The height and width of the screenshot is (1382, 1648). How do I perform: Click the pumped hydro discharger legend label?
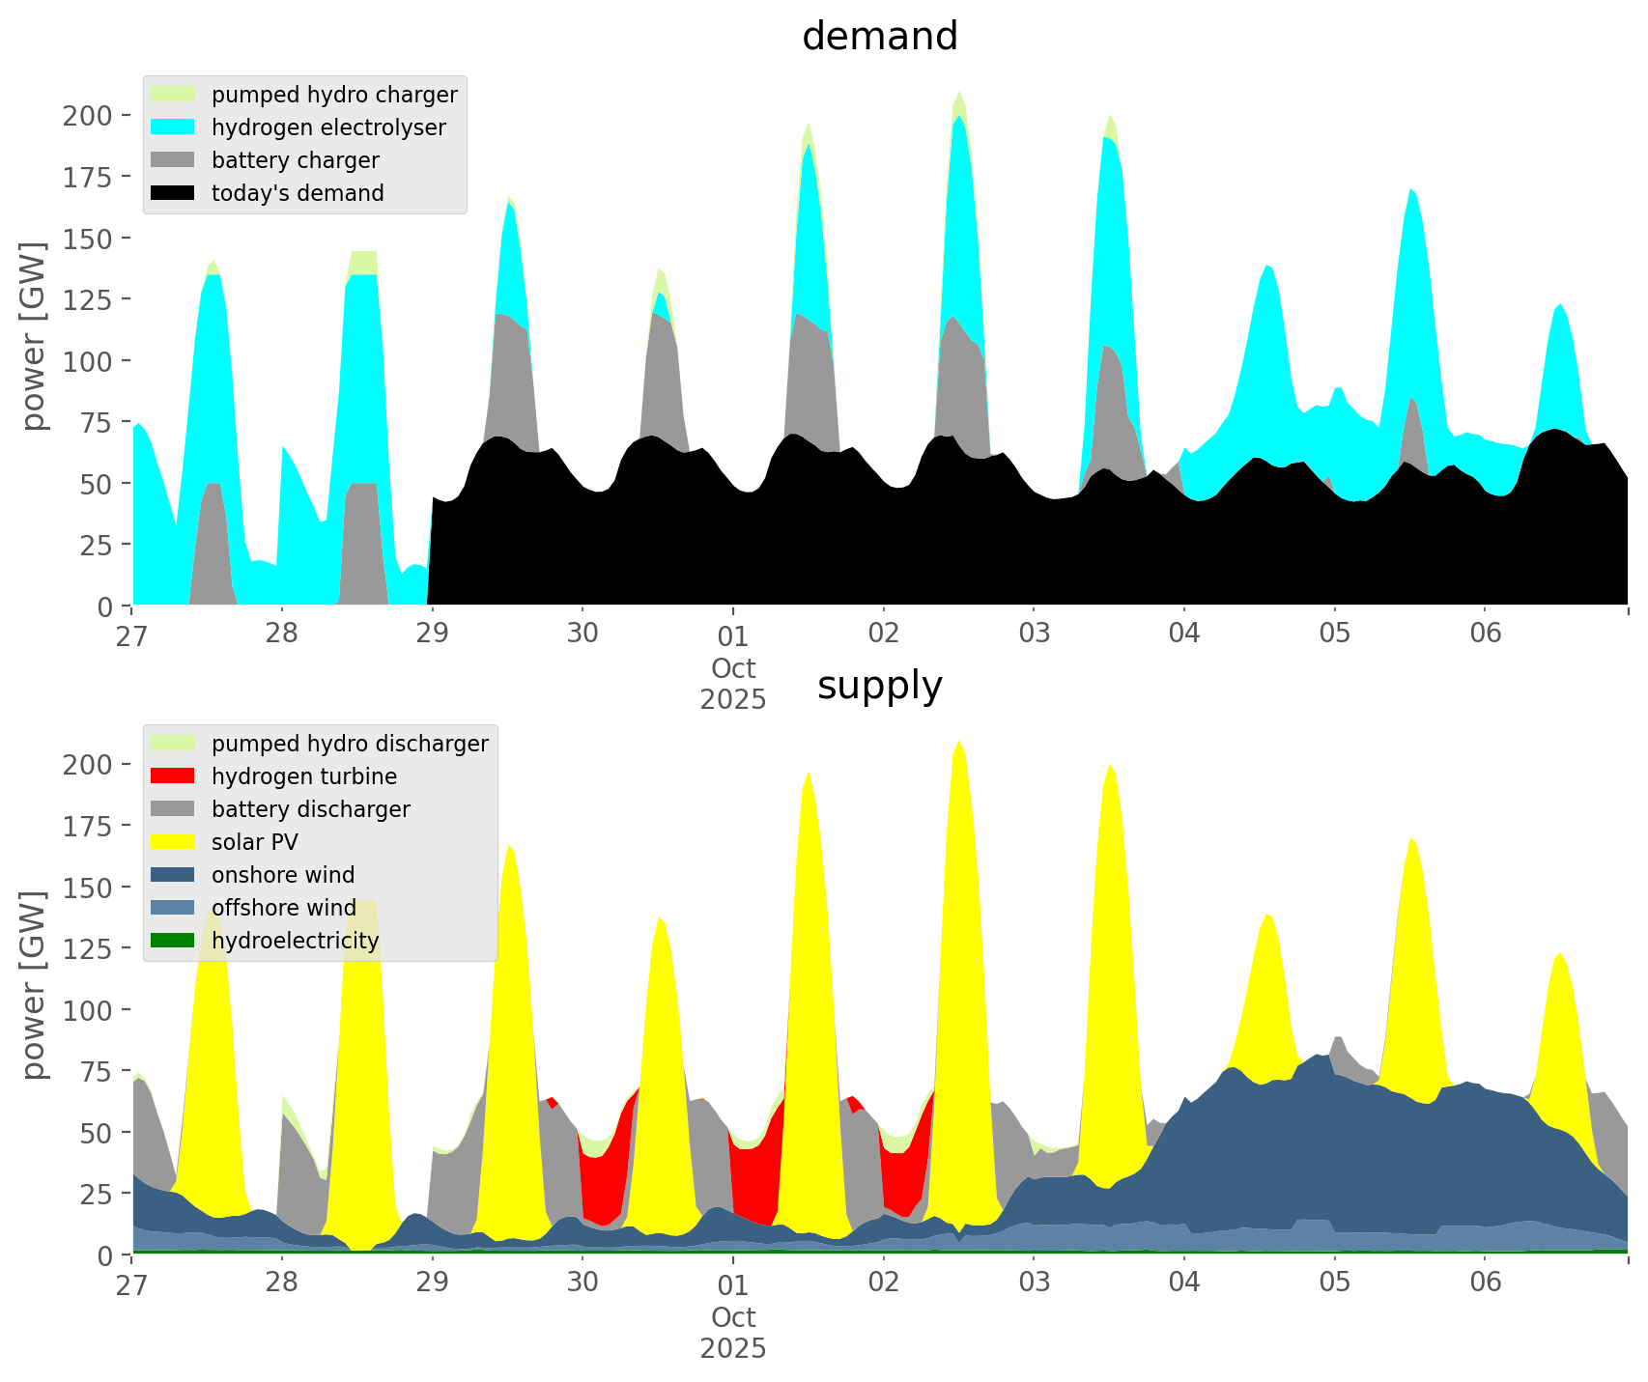click(350, 744)
